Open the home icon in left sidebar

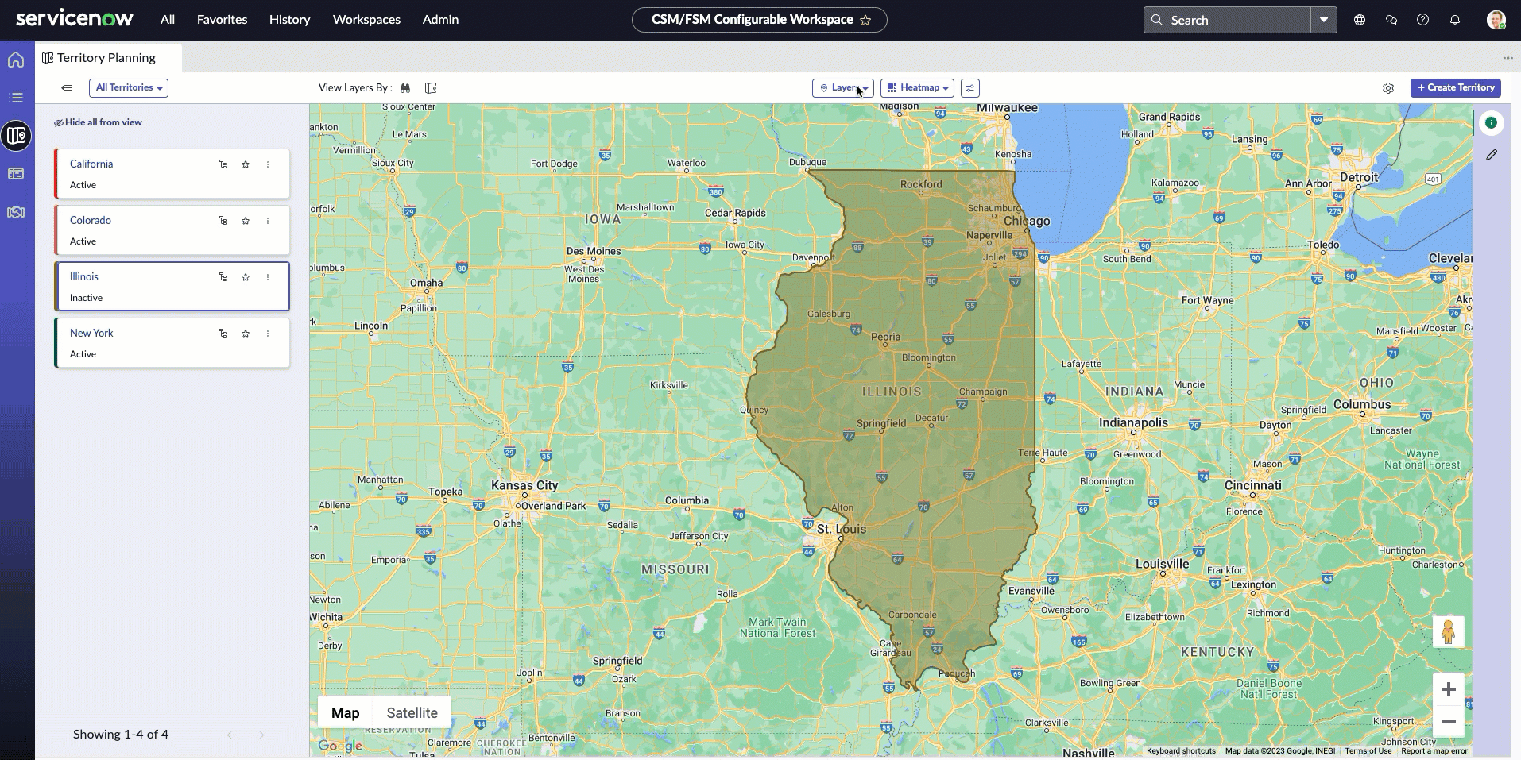[16, 60]
